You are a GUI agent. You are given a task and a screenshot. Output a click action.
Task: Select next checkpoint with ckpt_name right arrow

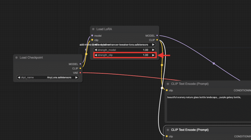coord(77,78)
